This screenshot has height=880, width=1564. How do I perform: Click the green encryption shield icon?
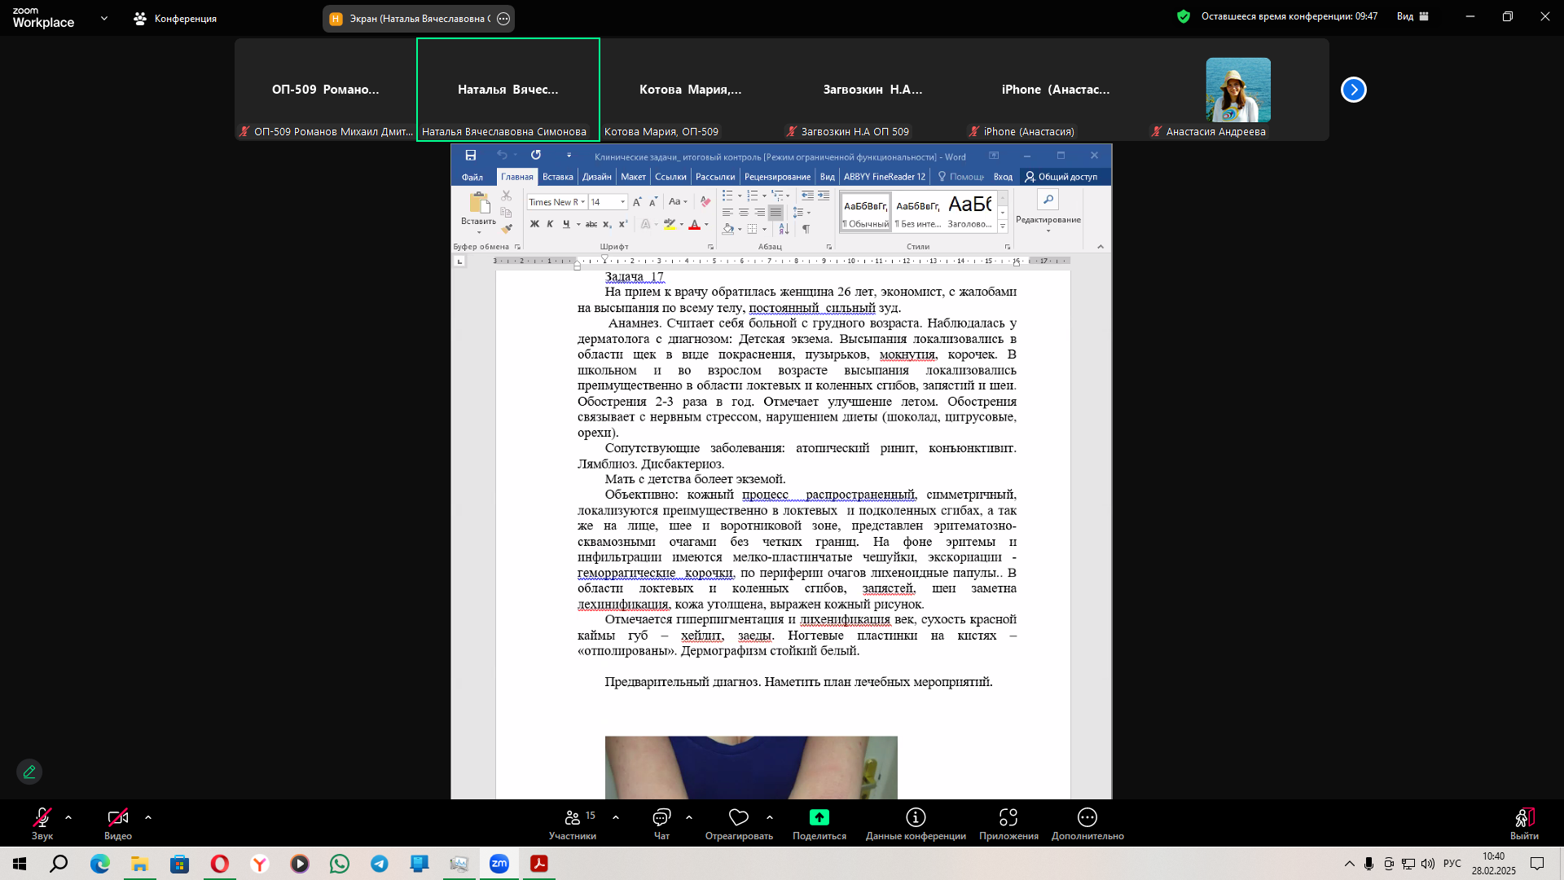(1184, 16)
